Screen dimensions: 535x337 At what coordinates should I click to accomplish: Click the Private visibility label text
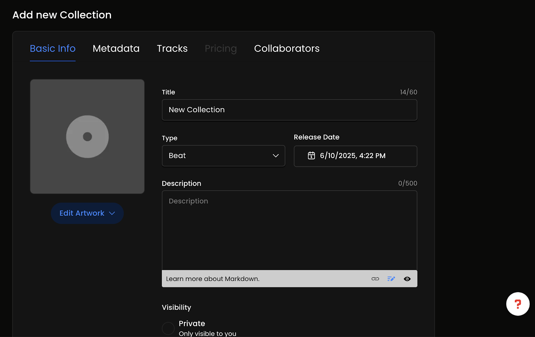point(192,324)
